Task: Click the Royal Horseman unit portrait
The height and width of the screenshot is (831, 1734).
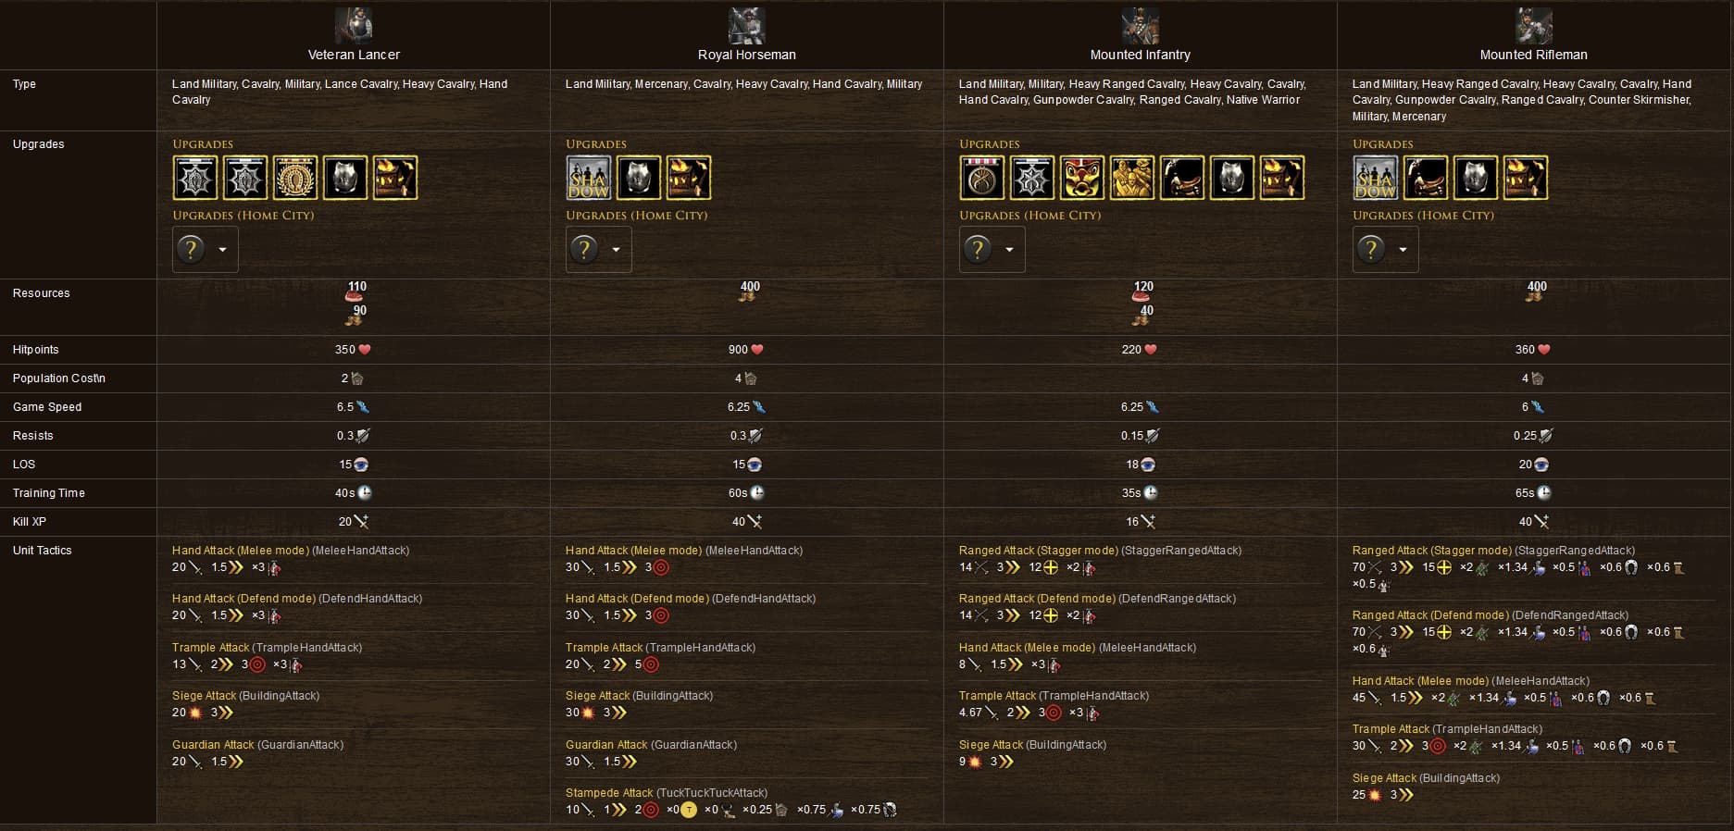Action: [747, 26]
